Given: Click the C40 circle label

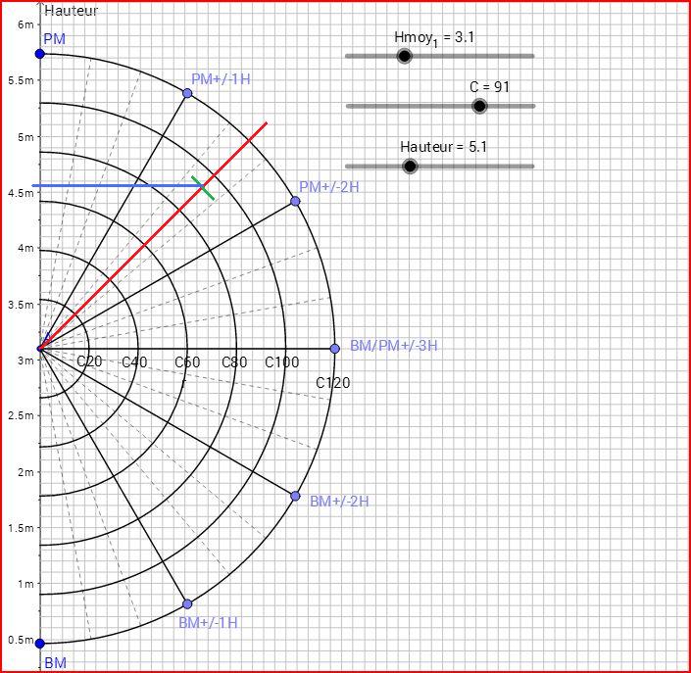Looking at the screenshot, I should coord(134,362).
